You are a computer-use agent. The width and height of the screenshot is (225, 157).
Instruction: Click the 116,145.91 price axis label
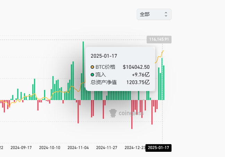tap(159, 39)
